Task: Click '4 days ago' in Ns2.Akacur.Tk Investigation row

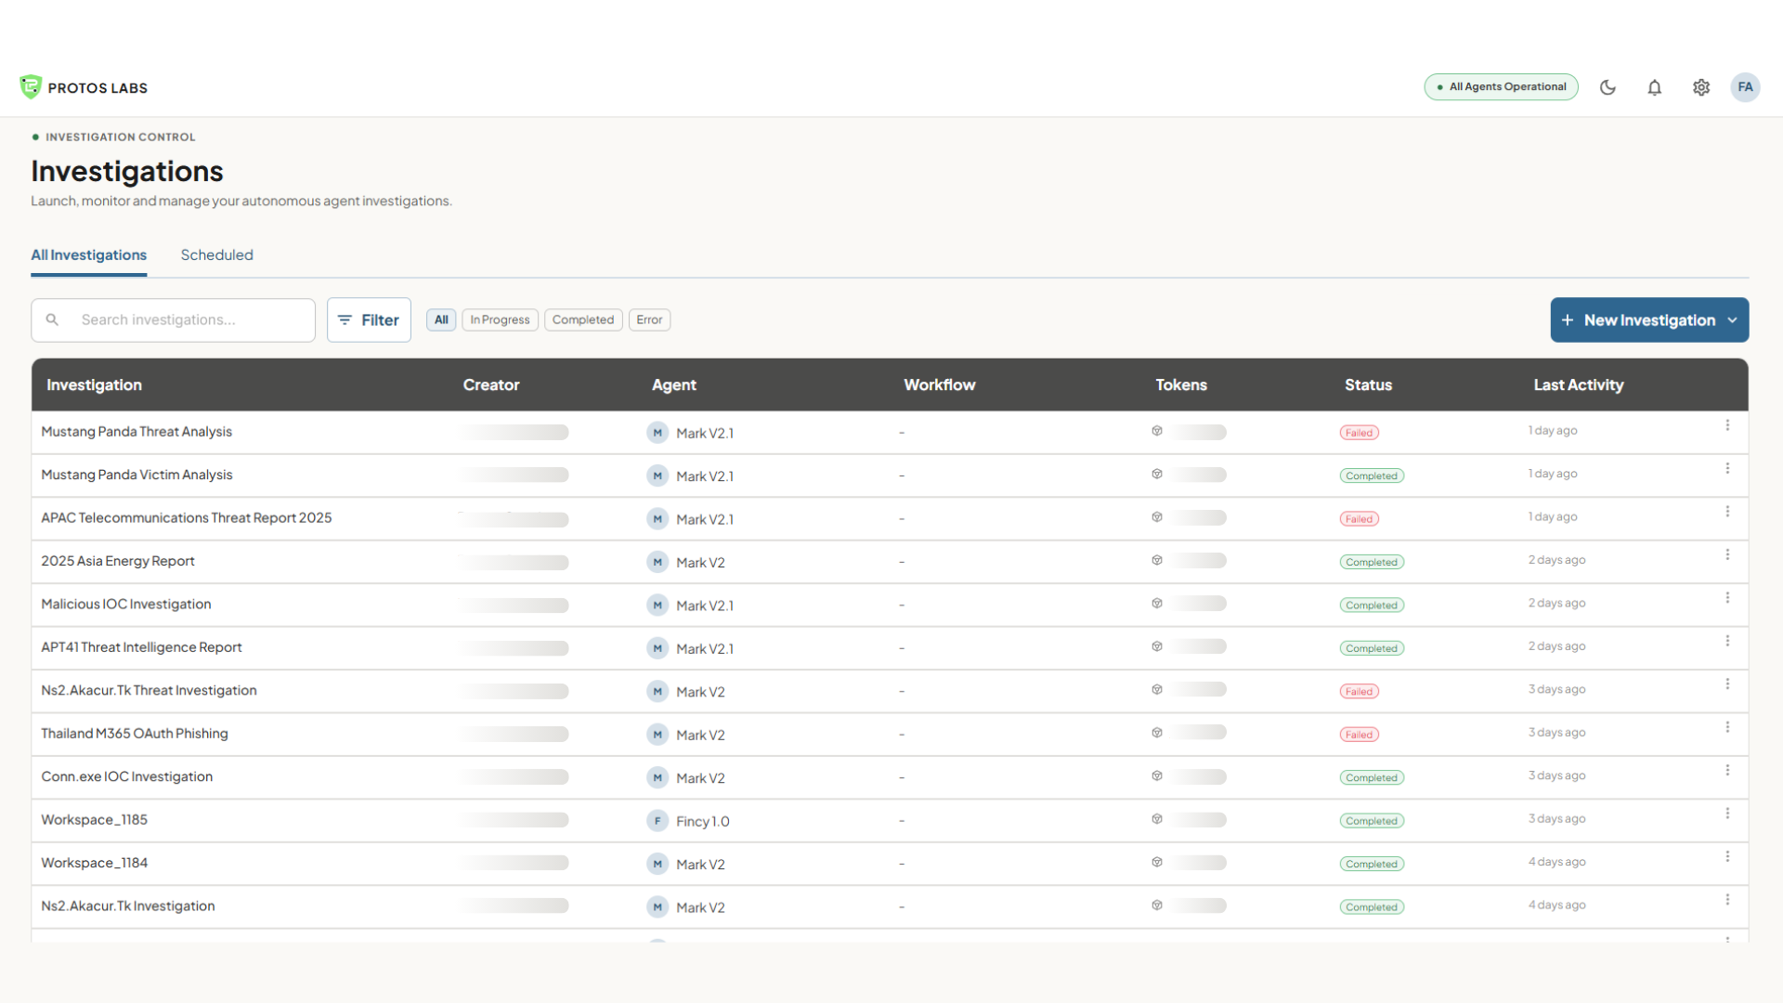Action: pyautogui.click(x=1556, y=905)
